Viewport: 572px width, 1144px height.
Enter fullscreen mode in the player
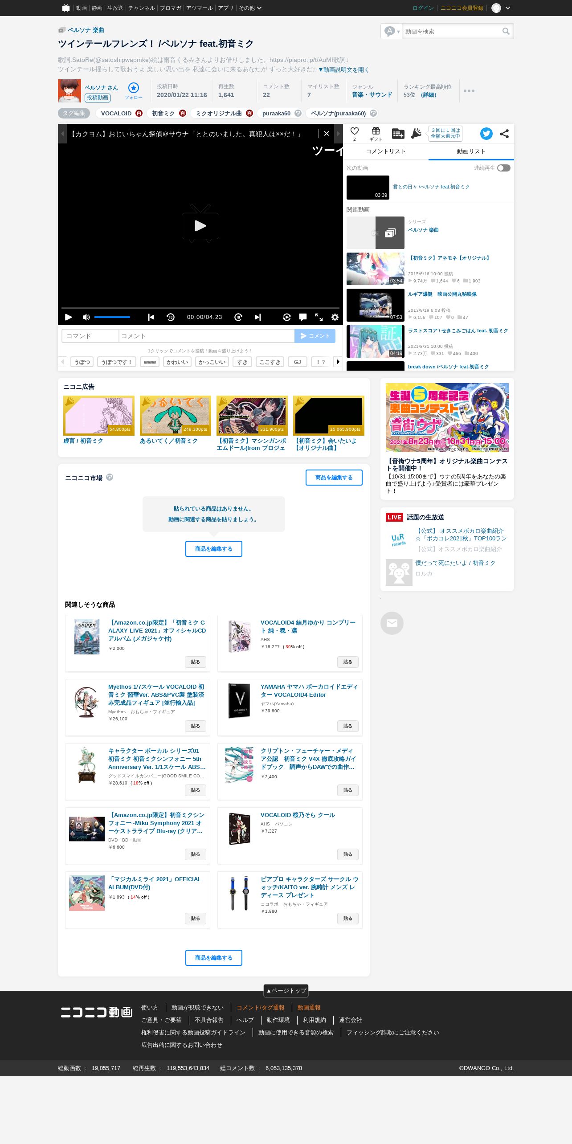(x=319, y=317)
